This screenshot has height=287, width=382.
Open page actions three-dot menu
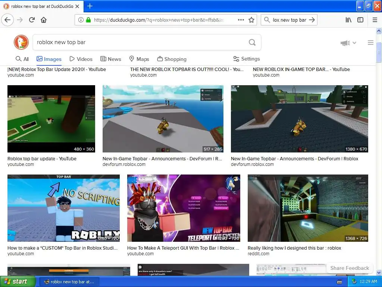(241, 20)
